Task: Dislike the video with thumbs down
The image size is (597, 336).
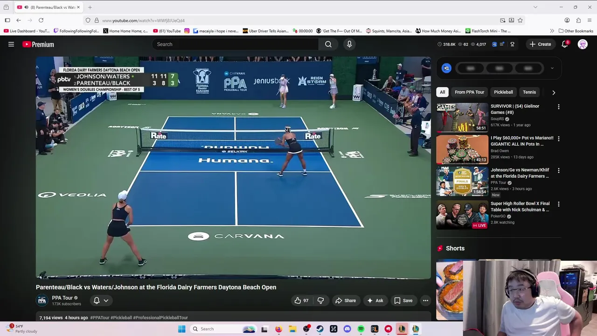Action: pos(320,301)
